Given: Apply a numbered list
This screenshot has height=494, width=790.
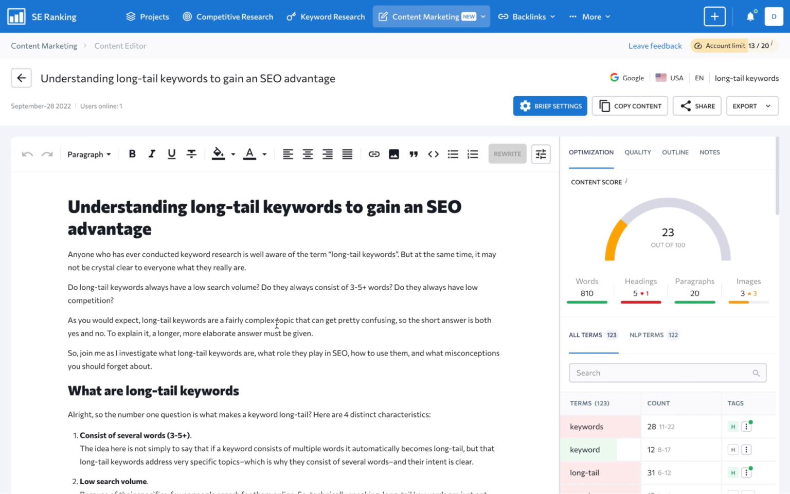Looking at the screenshot, I should (x=472, y=153).
